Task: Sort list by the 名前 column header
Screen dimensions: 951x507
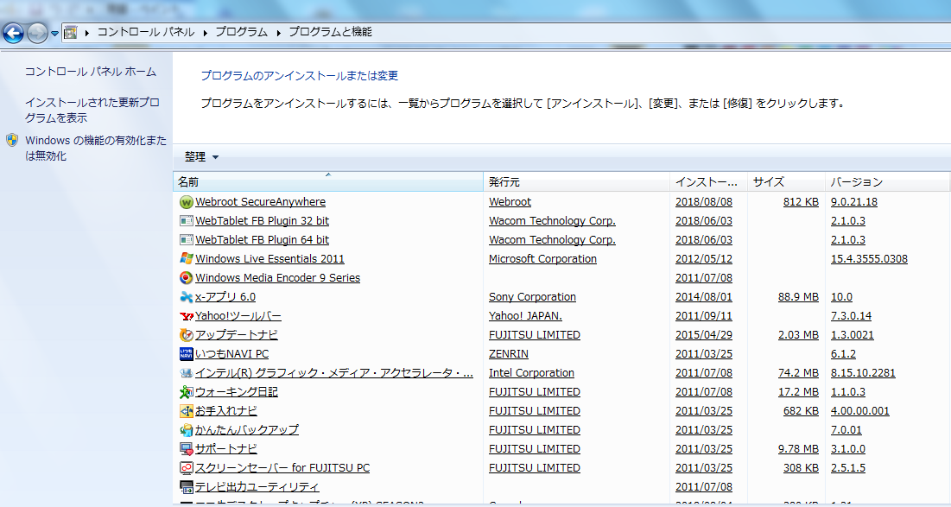Action: tap(328, 181)
